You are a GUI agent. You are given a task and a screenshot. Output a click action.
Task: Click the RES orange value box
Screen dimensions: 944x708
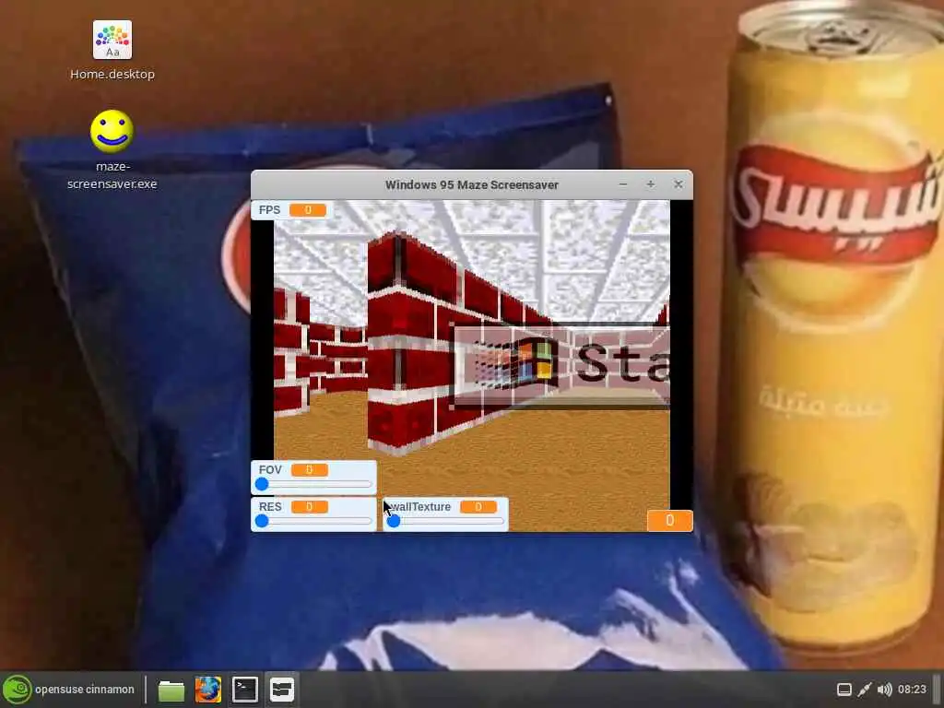point(310,507)
